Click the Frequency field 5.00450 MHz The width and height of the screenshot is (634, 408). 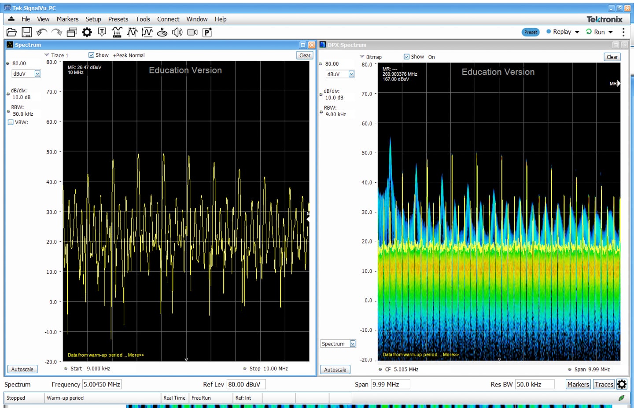pos(102,384)
